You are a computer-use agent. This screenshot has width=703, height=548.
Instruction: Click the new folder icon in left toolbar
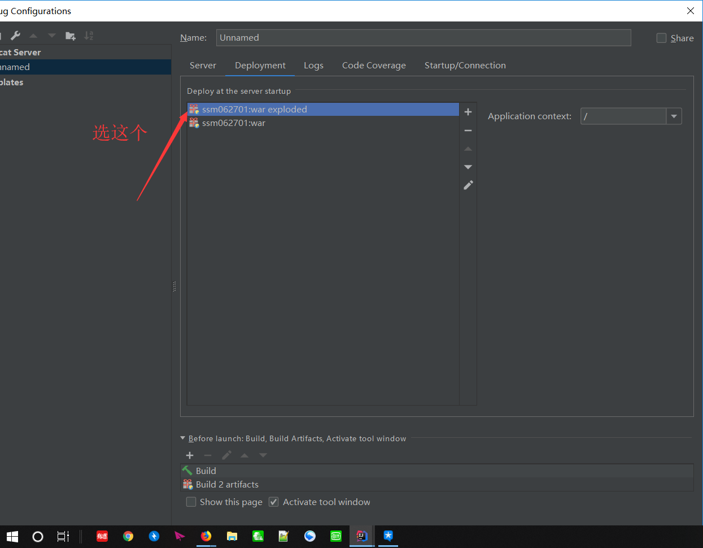click(x=71, y=36)
